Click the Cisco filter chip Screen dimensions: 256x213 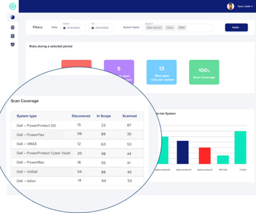pos(170,27)
